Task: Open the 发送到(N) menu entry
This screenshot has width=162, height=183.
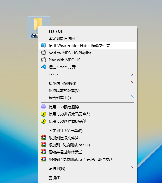Action: click(x=88, y=168)
